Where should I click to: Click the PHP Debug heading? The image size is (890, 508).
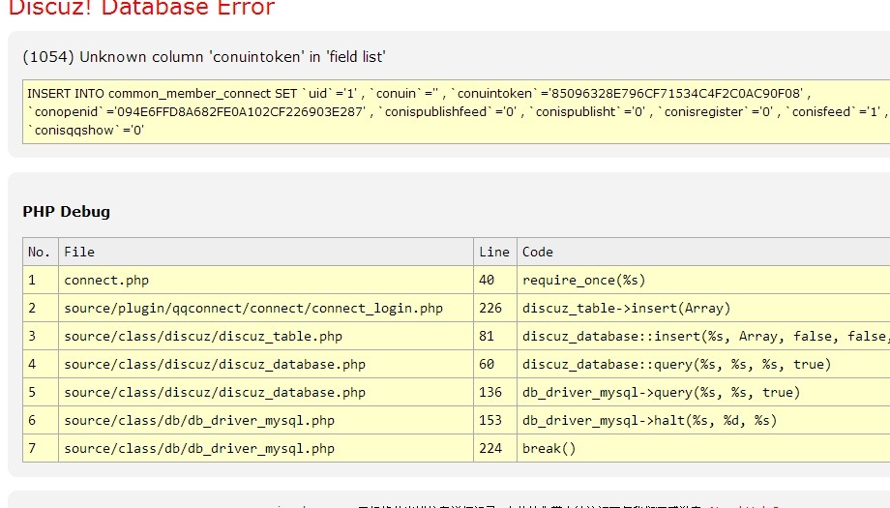[66, 211]
